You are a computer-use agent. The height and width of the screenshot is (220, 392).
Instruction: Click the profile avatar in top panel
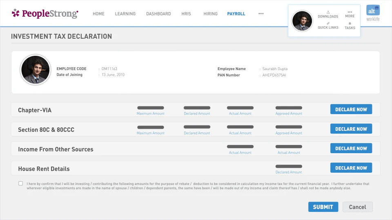pos(302,21)
